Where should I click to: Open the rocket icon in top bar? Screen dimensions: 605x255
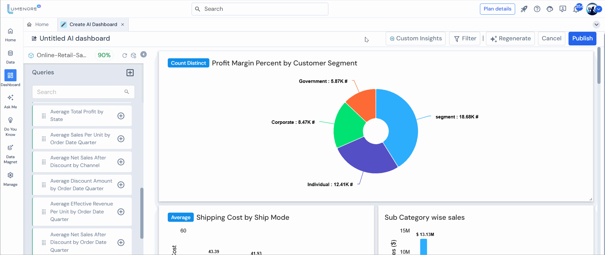pyautogui.click(x=524, y=9)
